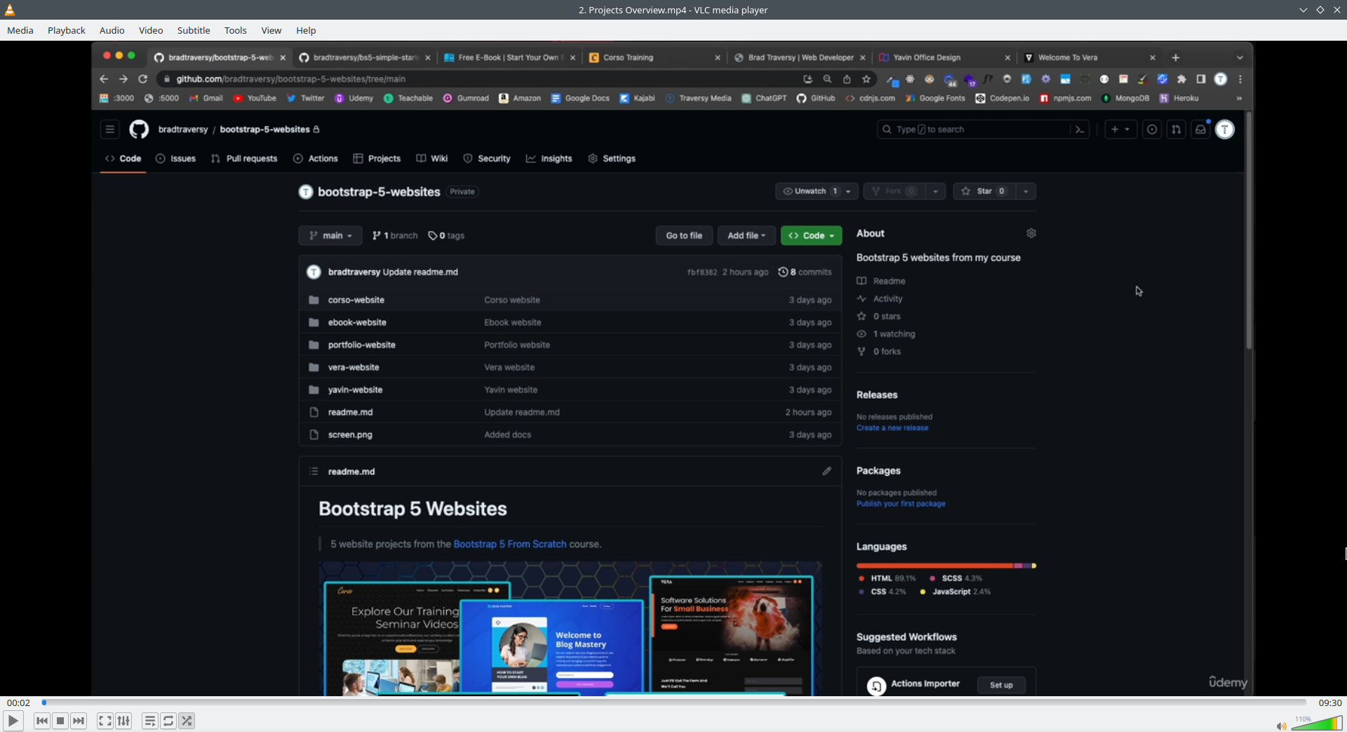
Task: Open the Audio menu
Action: click(x=112, y=30)
